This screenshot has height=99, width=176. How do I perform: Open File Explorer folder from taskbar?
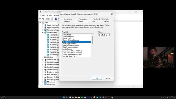pyautogui.click(x=76, y=97)
